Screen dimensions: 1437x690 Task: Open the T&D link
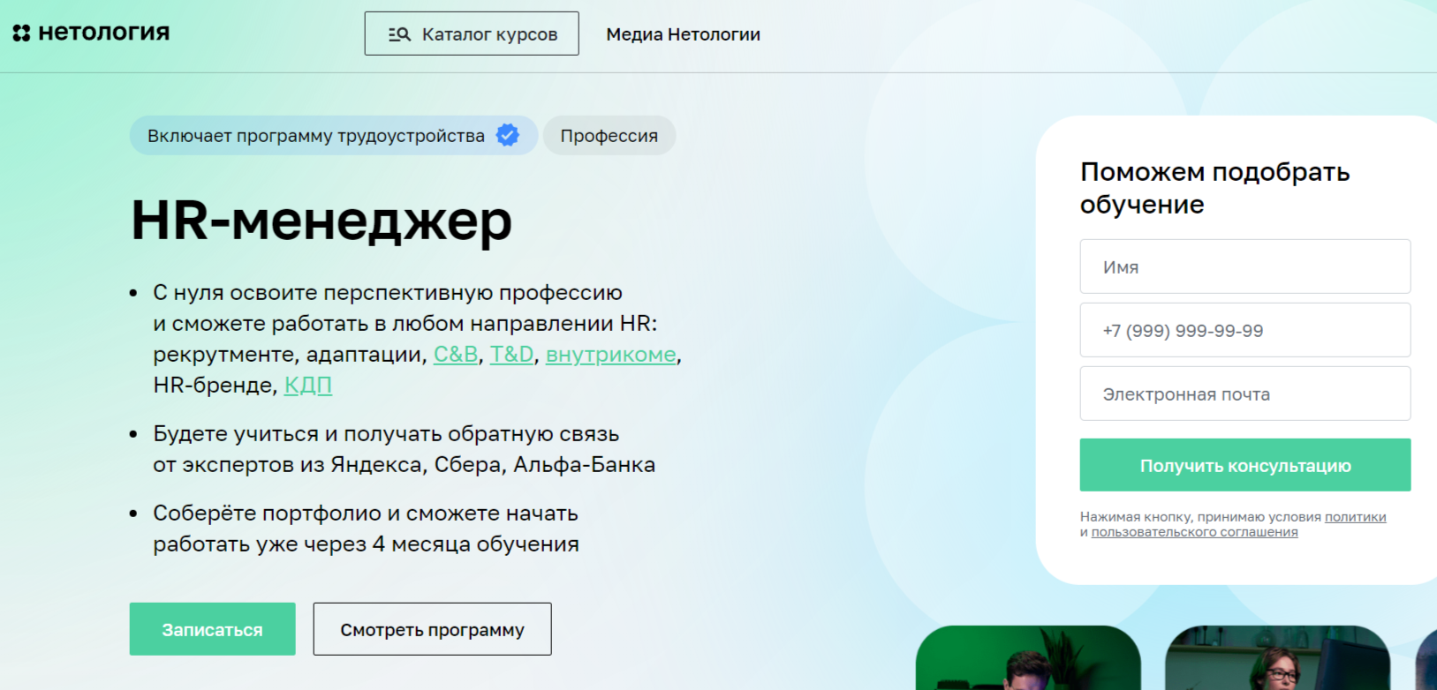[x=512, y=354]
